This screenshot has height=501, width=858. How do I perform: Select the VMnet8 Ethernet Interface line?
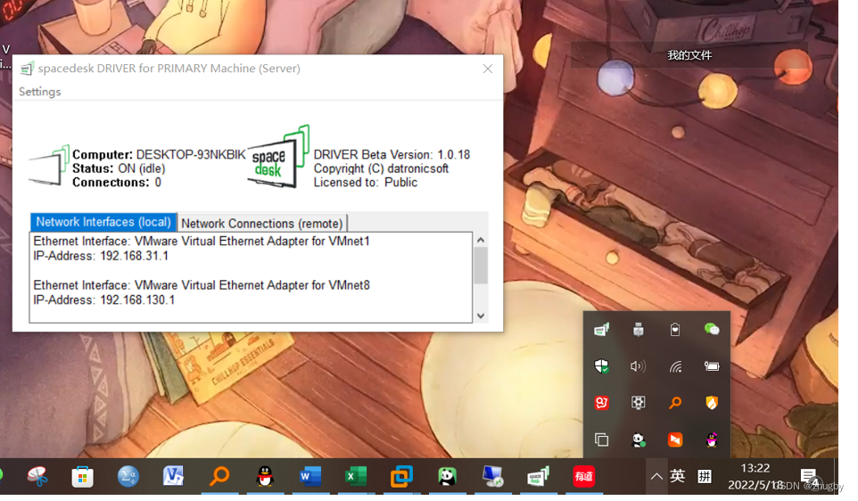[202, 285]
